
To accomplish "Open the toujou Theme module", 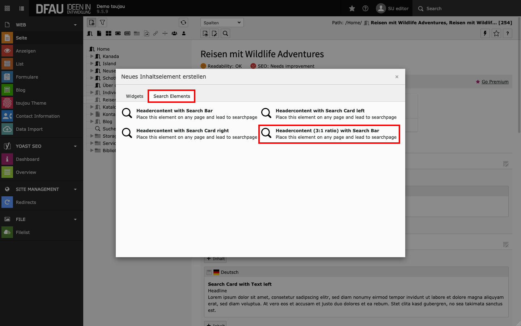I will 31,103.
